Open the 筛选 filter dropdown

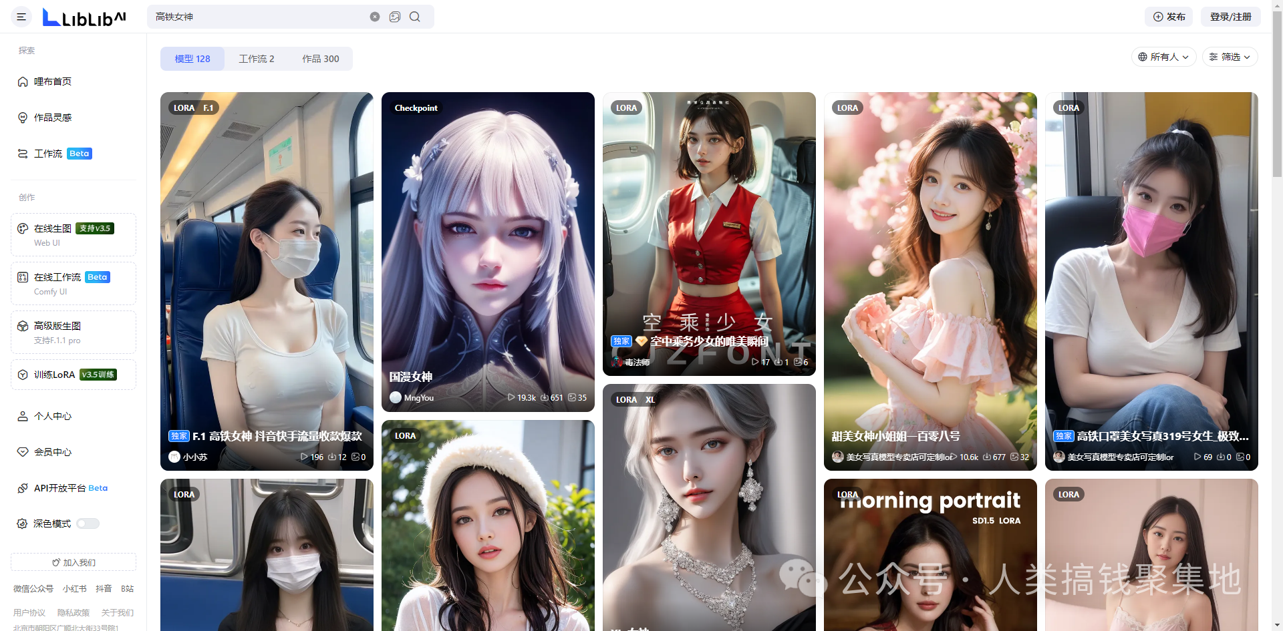1230,57
